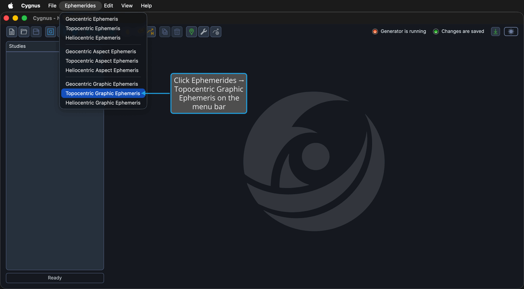Viewport: 524px width, 289px height.
Task: Click the blue G geocentric toolbar icon
Action: 51,32
